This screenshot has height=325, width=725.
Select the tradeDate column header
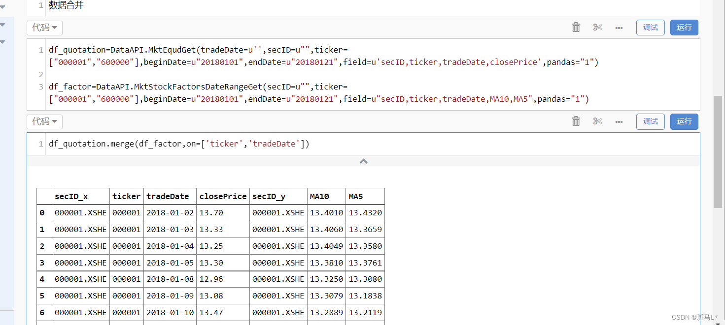170,196
